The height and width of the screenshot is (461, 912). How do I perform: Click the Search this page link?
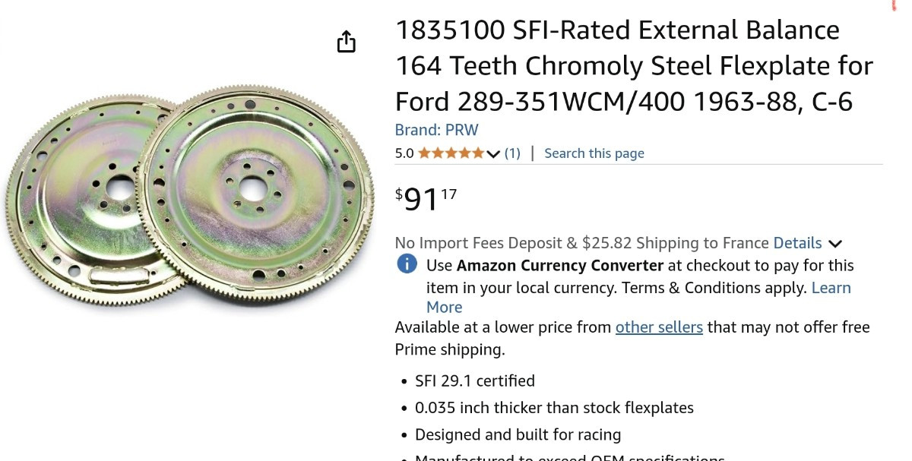[594, 153]
